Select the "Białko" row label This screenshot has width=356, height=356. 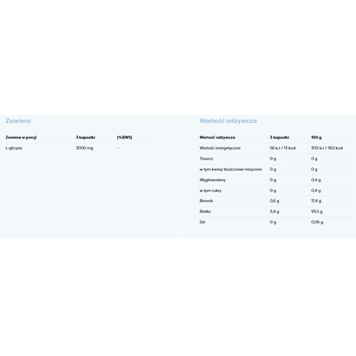[205, 211]
